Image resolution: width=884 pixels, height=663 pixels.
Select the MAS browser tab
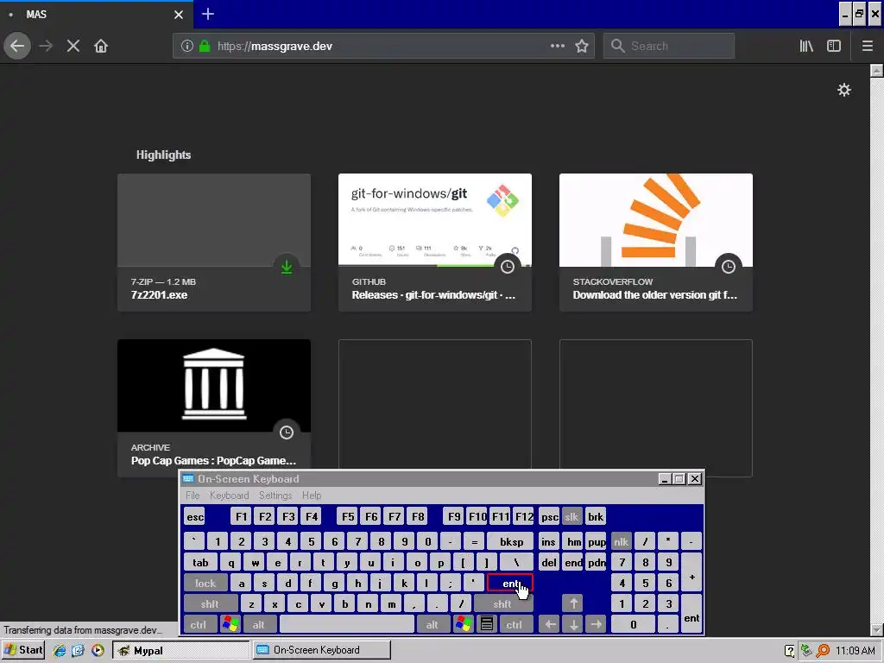97,15
